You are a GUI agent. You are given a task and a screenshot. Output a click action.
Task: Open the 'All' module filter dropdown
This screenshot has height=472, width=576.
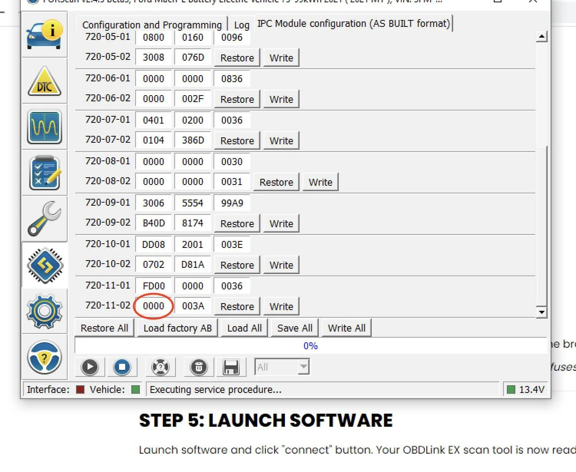[x=282, y=367]
